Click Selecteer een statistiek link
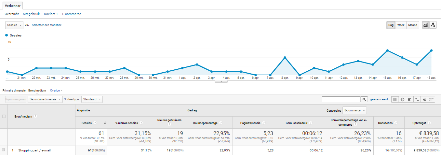Image resolution: width=441 pixels, height=155 pixels. pos(47,25)
